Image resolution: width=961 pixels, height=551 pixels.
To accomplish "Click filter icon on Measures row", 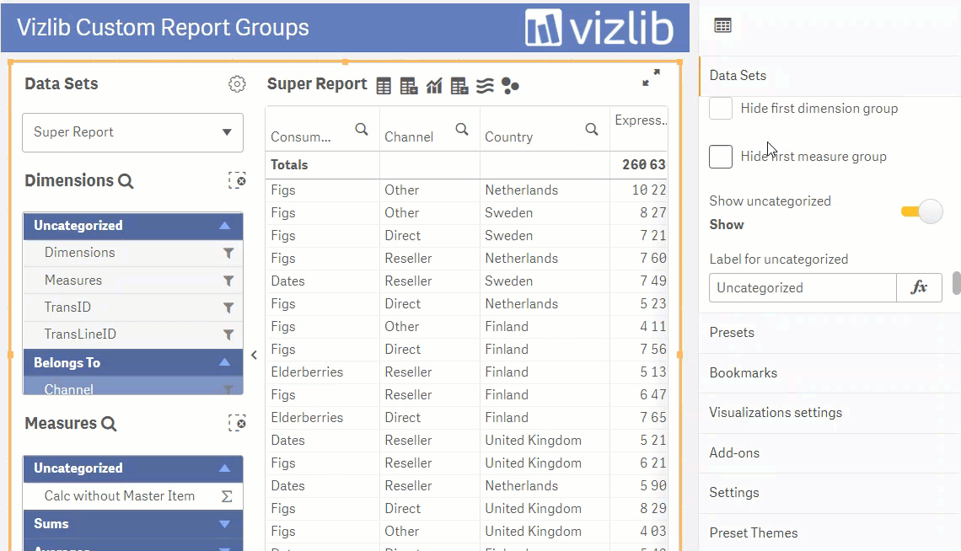I will (x=228, y=281).
